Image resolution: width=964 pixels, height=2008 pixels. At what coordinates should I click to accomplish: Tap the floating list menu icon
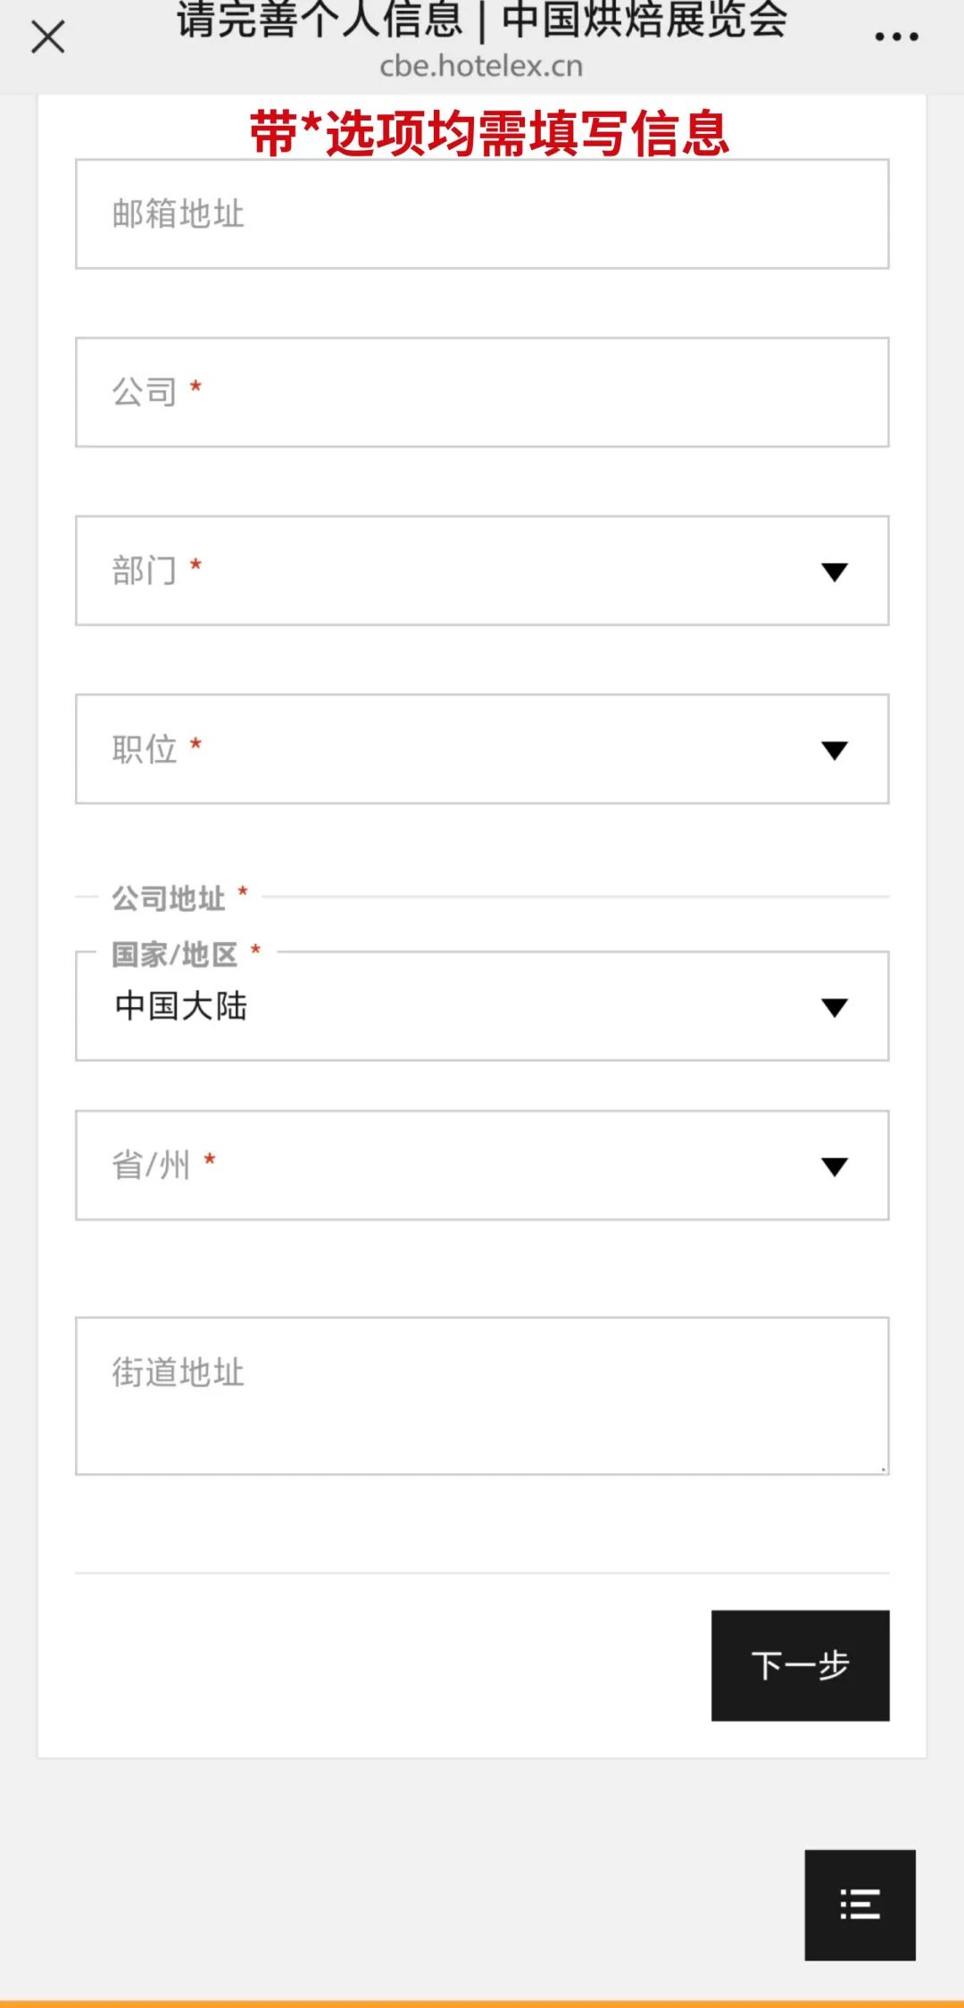860,1904
